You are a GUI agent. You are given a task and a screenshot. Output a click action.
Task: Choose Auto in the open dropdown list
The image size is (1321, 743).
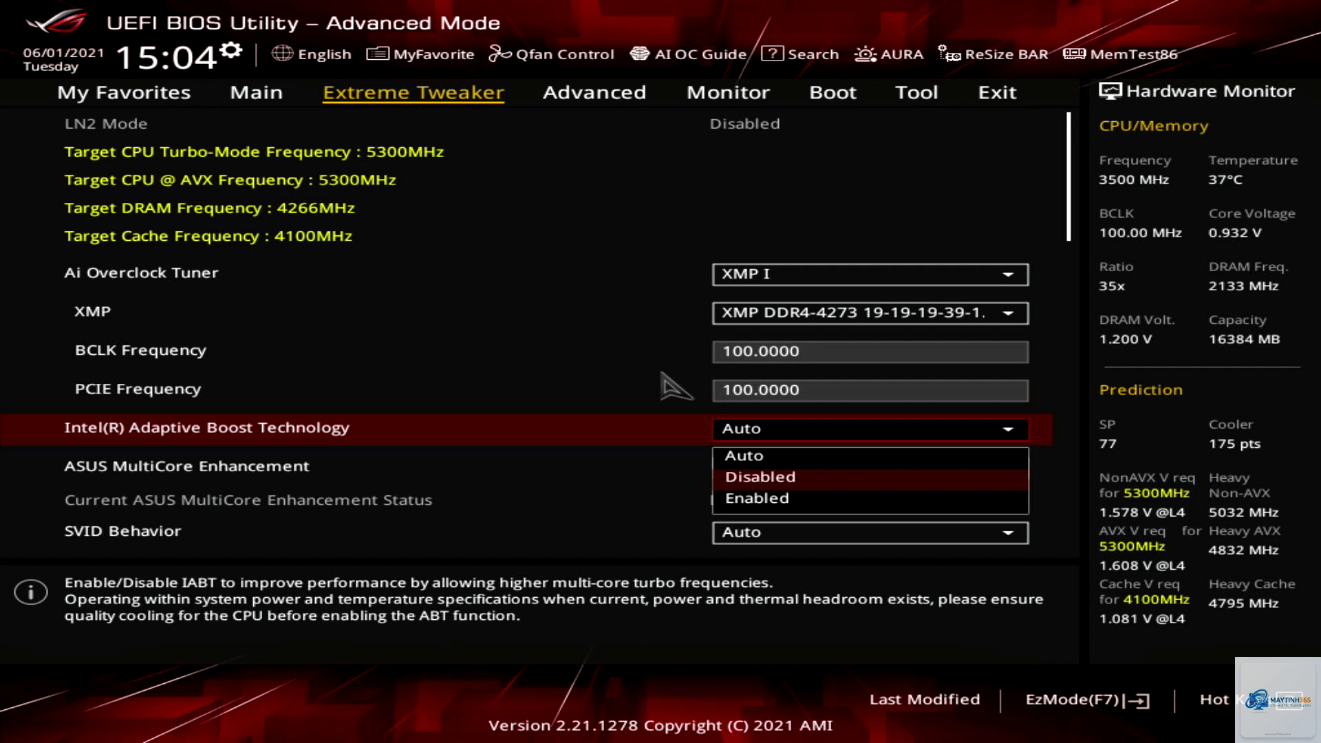pos(870,456)
